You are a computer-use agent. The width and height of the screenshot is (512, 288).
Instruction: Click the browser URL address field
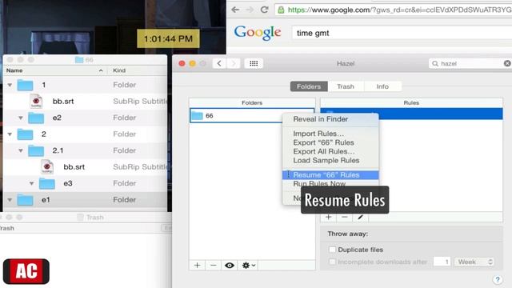click(x=394, y=10)
